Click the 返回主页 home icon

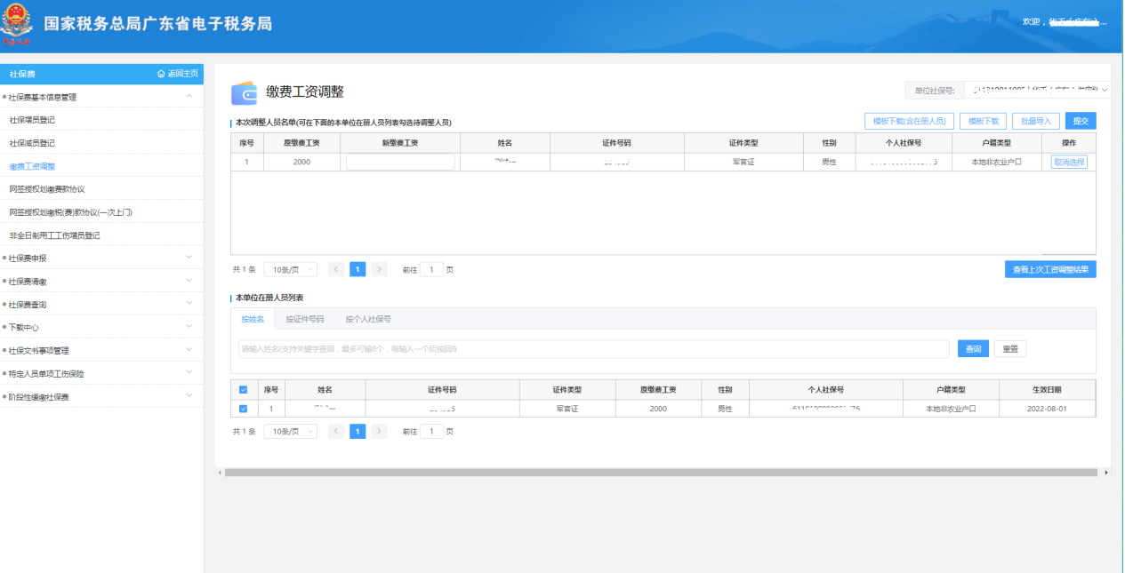[161, 74]
